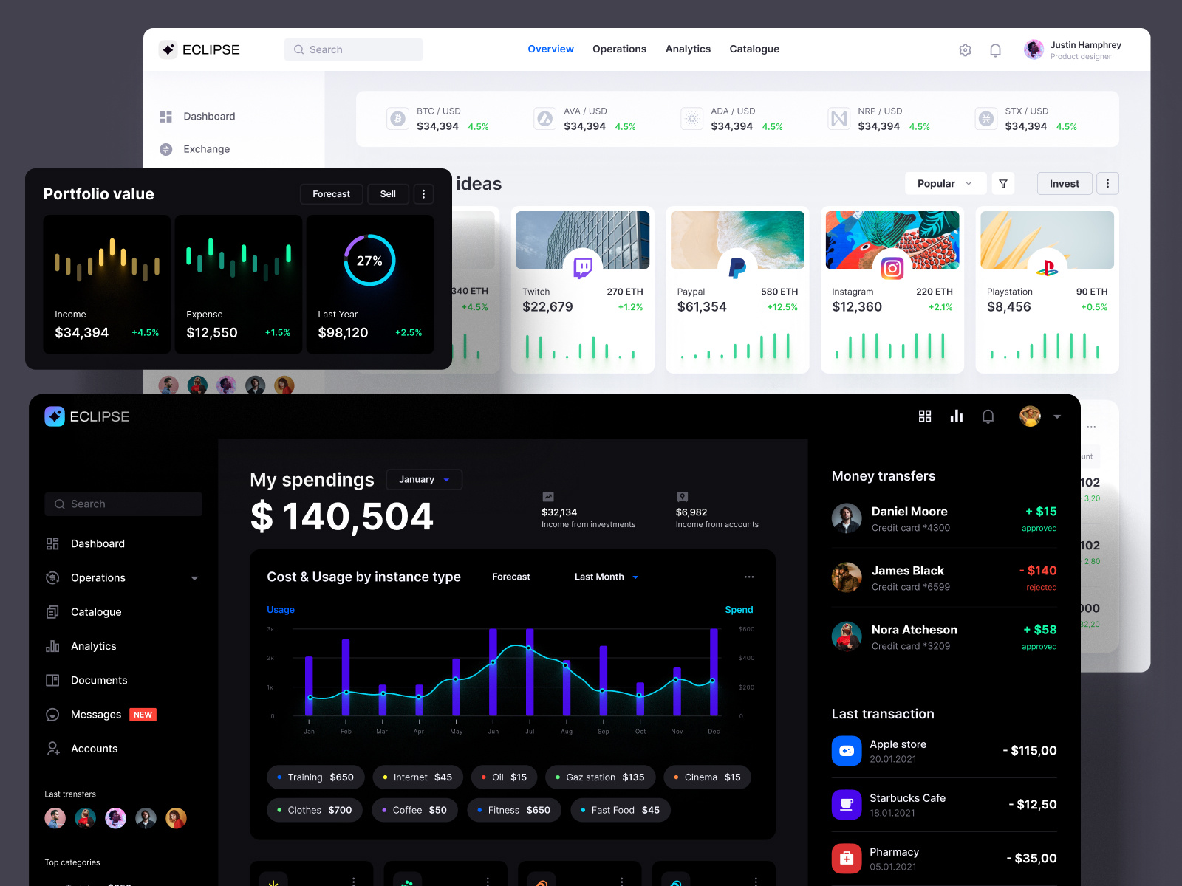Screen dimensions: 1182x886
Task: Click Forecast on the Cost & Usage card
Action: click(511, 577)
